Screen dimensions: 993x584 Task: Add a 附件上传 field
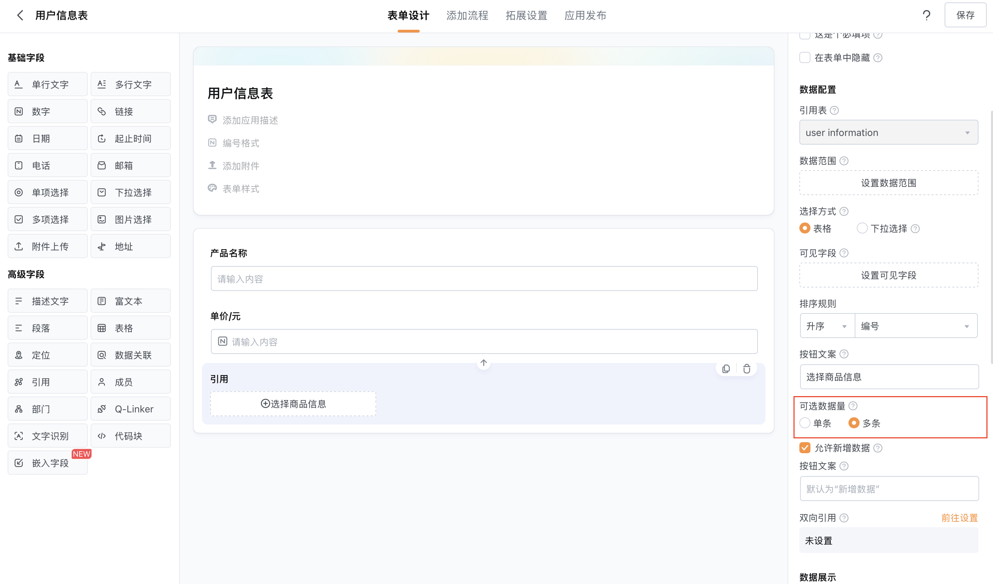click(x=48, y=246)
